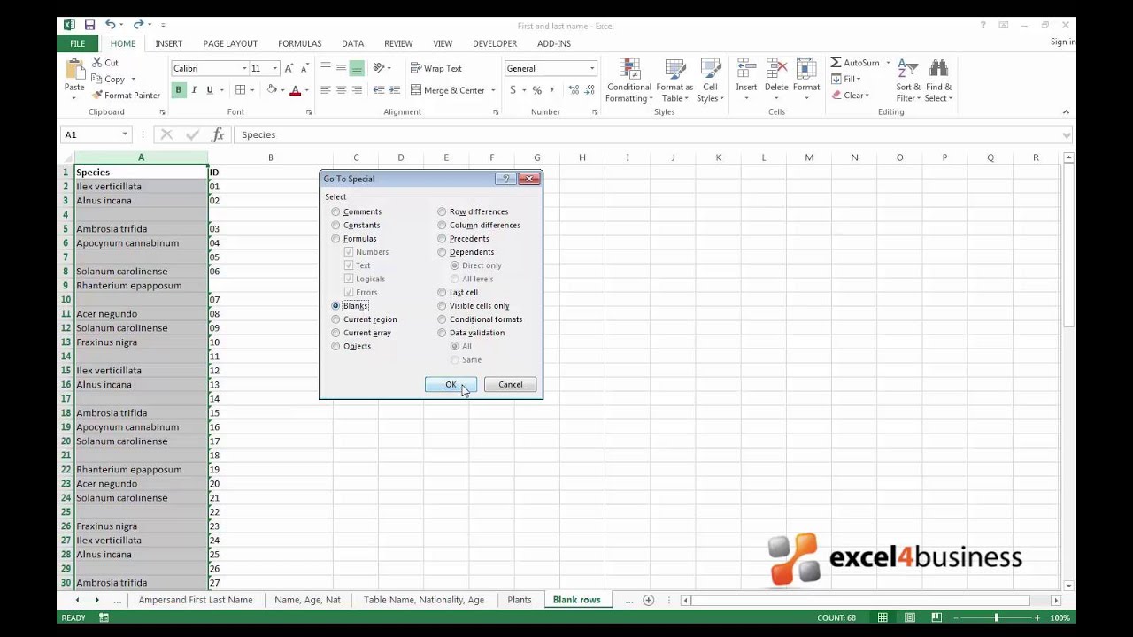Switch to the FORMULAS ribbon tab
The height and width of the screenshot is (637, 1133).
click(299, 43)
